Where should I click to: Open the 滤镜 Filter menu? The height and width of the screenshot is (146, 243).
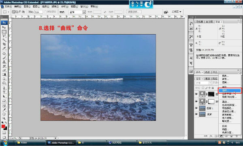[55, 6]
